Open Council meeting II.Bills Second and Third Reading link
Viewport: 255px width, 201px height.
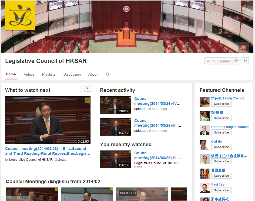pyautogui.click(x=48, y=151)
